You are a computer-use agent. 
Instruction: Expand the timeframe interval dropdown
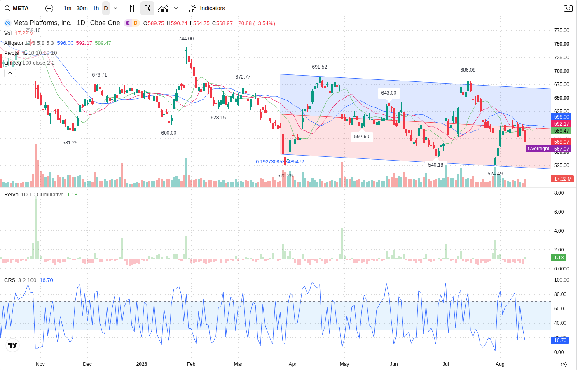(x=115, y=8)
